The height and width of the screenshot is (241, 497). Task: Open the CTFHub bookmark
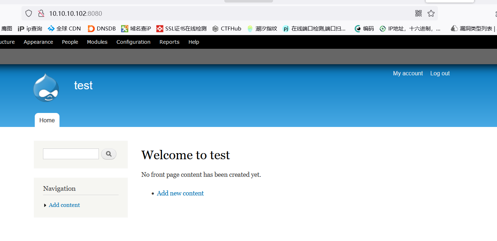point(226,28)
